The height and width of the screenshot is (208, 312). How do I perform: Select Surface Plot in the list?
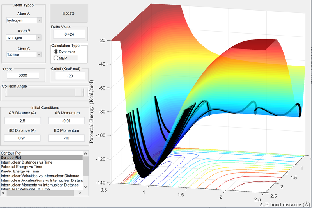[x=41, y=158]
